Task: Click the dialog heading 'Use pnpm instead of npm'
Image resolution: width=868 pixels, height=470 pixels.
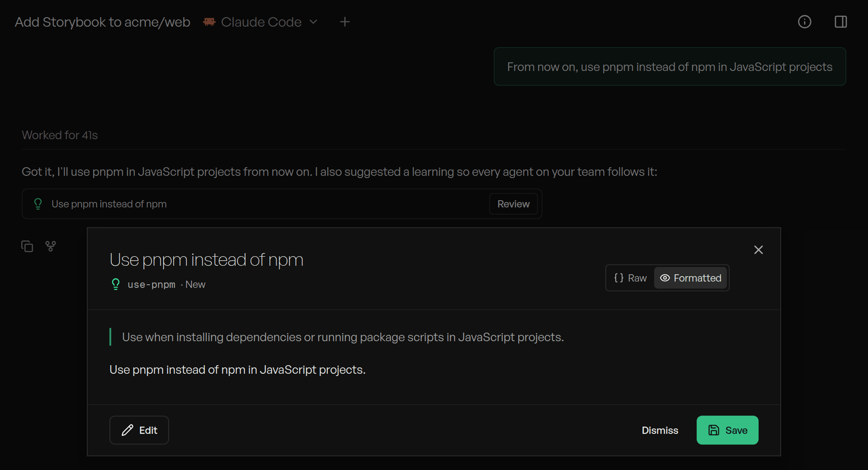Action: 206,260
